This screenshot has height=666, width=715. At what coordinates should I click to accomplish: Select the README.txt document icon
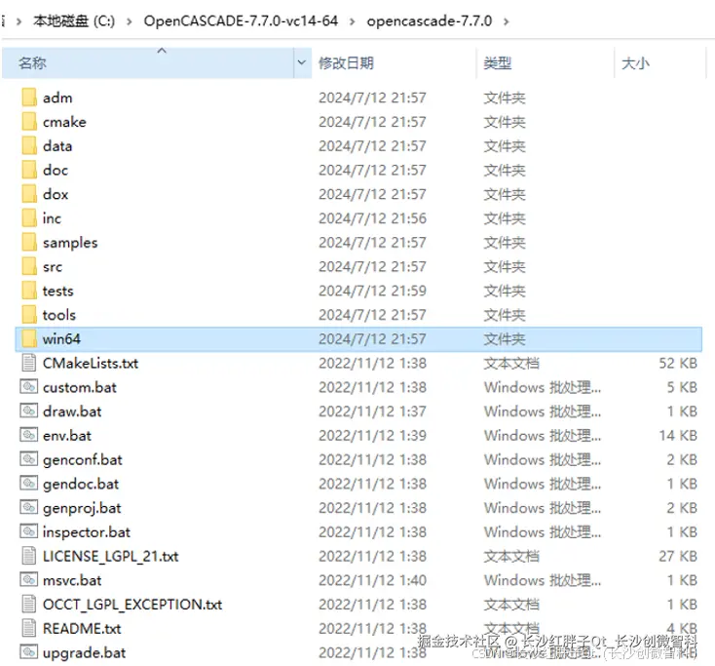tap(28, 629)
